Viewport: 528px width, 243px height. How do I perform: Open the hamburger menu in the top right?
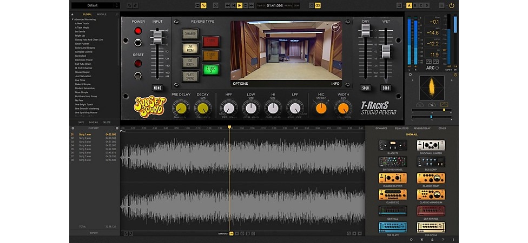click(x=442, y=5)
